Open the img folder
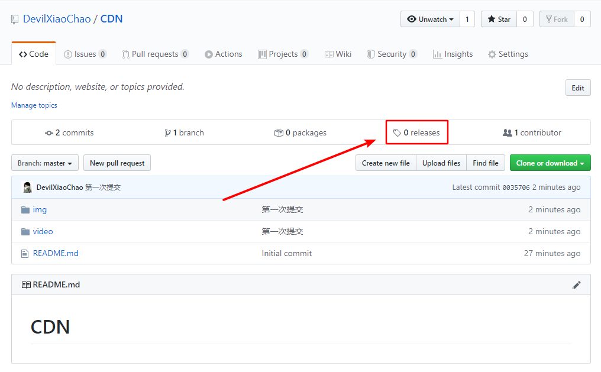The height and width of the screenshot is (372, 601). click(x=40, y=209)
